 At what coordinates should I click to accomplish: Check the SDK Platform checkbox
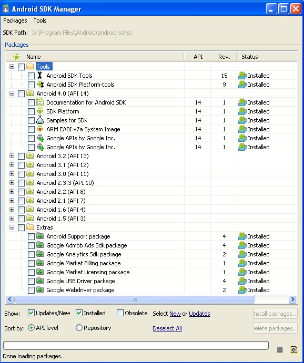point(31,111)
